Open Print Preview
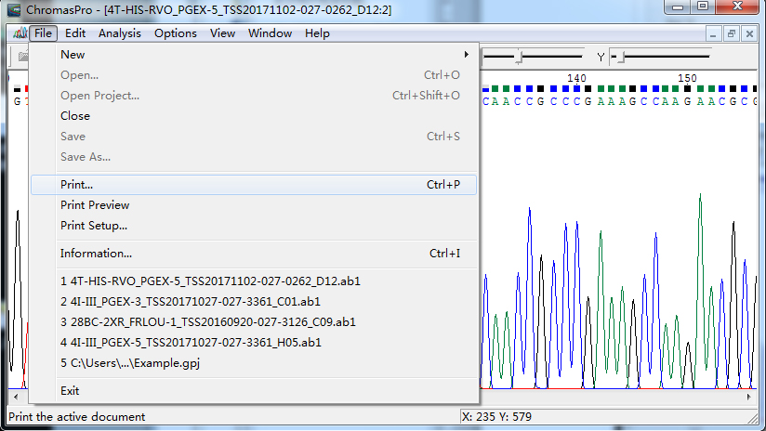This screenshot has height=431, width=766. 95,205
